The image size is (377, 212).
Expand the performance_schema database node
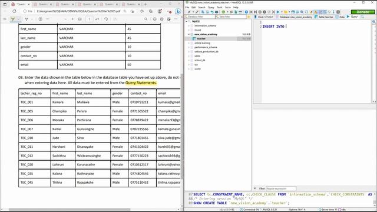pos(189,47)
